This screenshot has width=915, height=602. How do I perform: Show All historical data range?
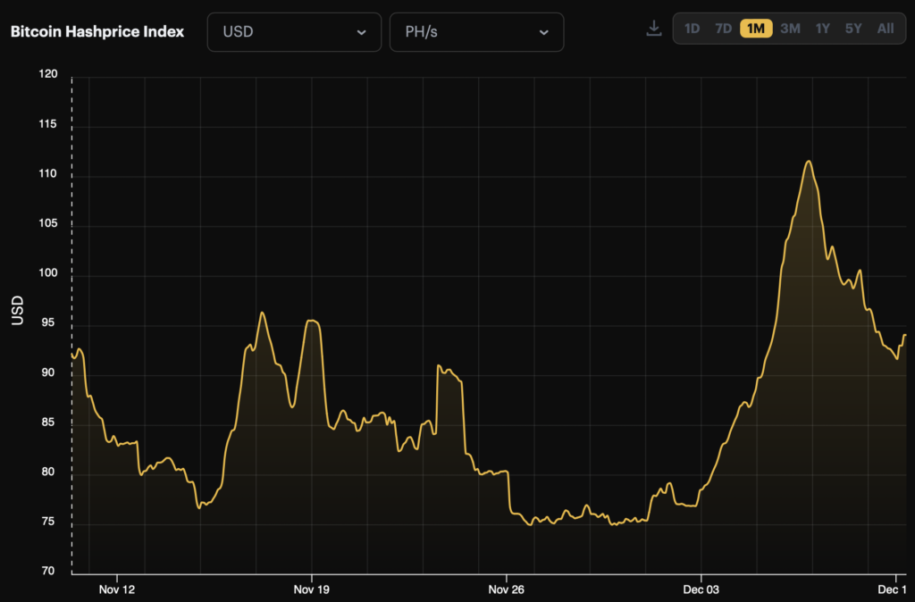(x=885, y=29)
